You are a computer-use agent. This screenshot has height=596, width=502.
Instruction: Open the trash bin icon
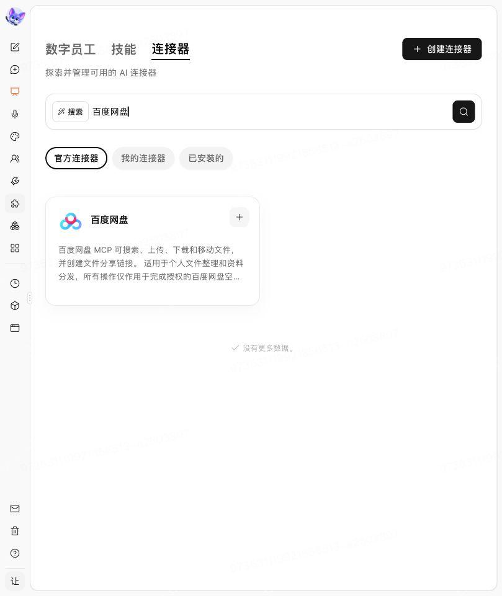coord(15,531)
